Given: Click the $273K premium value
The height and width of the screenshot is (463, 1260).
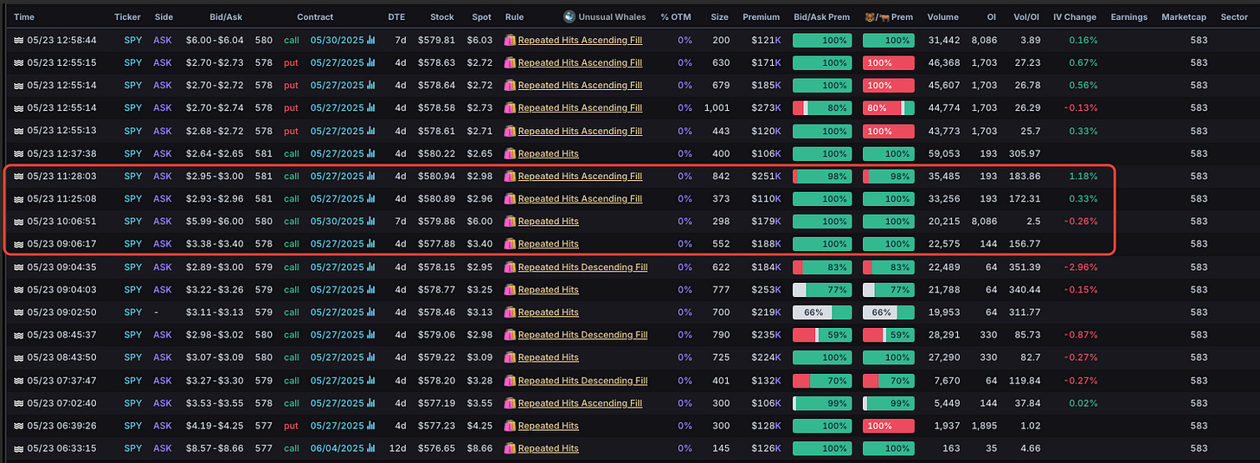Looking at the screenshot, I should click(x=768, y=108).
